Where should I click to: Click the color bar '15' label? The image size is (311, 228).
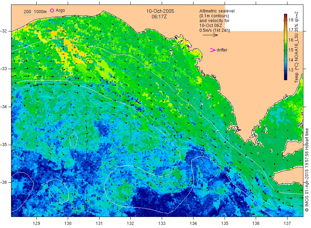point(291,50)
